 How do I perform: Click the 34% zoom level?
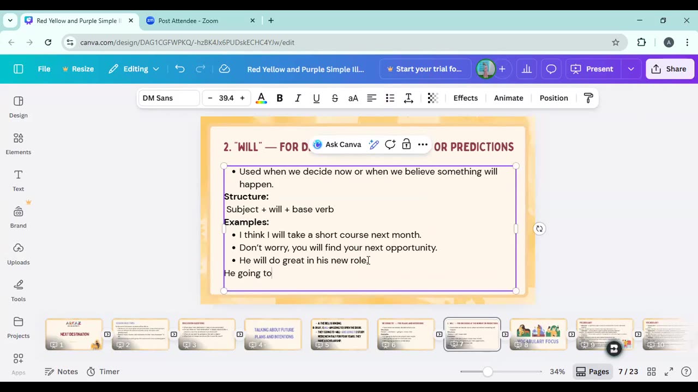pos(557,371)
